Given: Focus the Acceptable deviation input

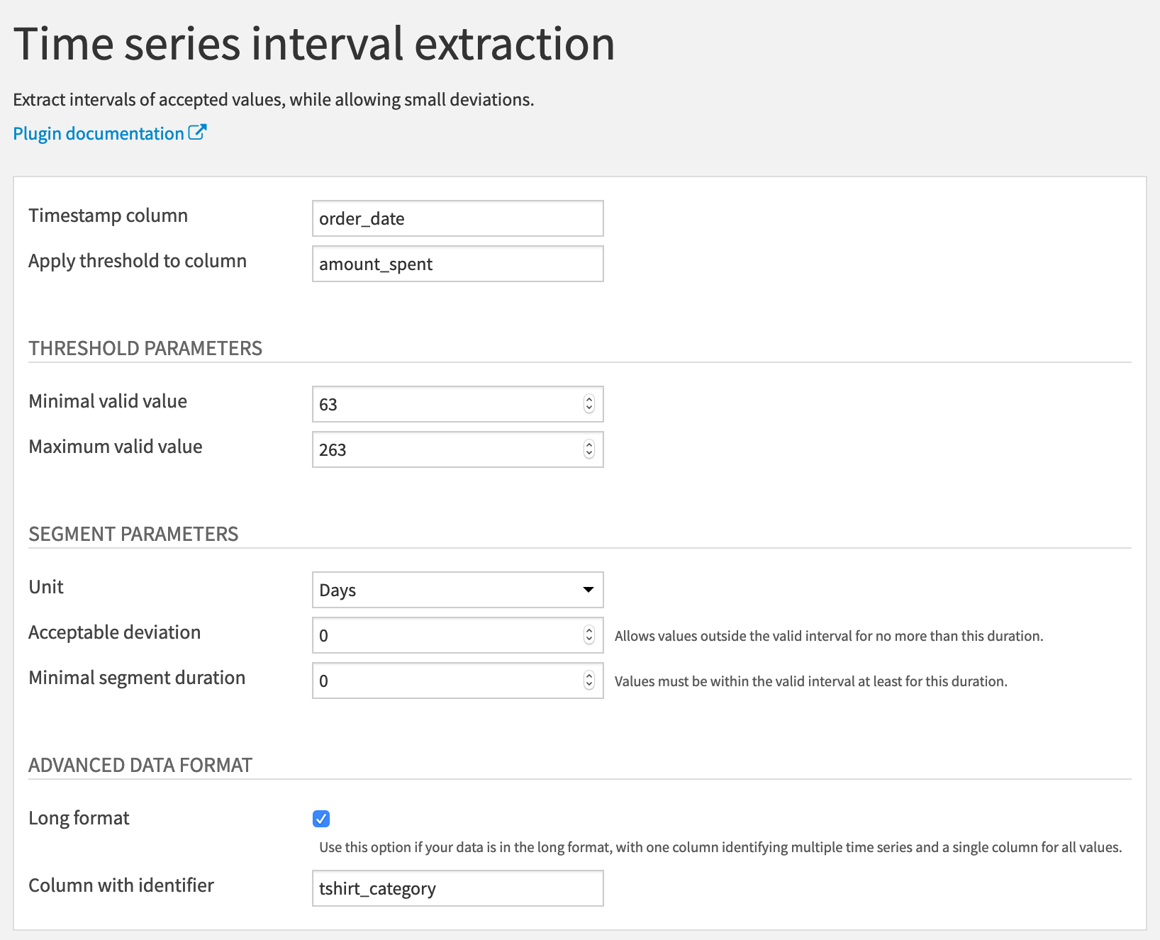Looking at the screenshot, I should coord(447,635).
